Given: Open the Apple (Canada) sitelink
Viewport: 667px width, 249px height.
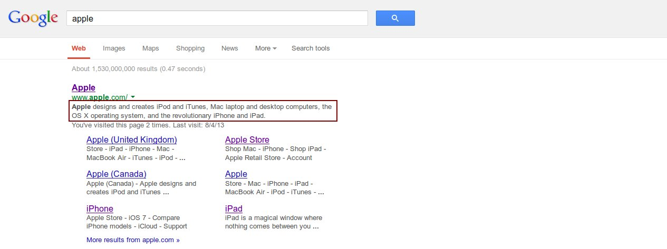Looking at the screenshot, I should tap(117, 174).
